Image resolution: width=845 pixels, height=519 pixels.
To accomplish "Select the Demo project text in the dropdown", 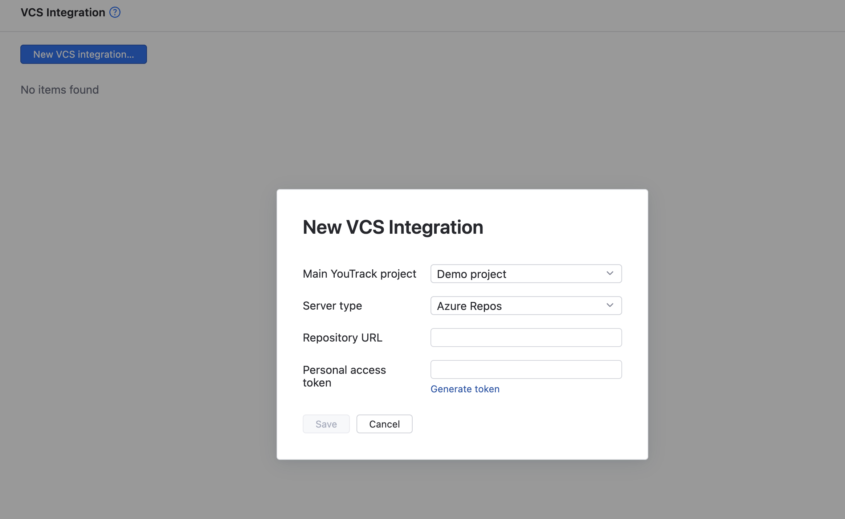I will pyautogui.click(x=471, y=274).
